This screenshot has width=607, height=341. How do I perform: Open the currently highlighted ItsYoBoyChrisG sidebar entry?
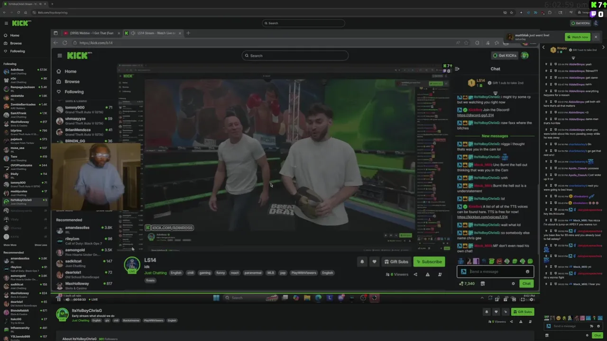25,202
